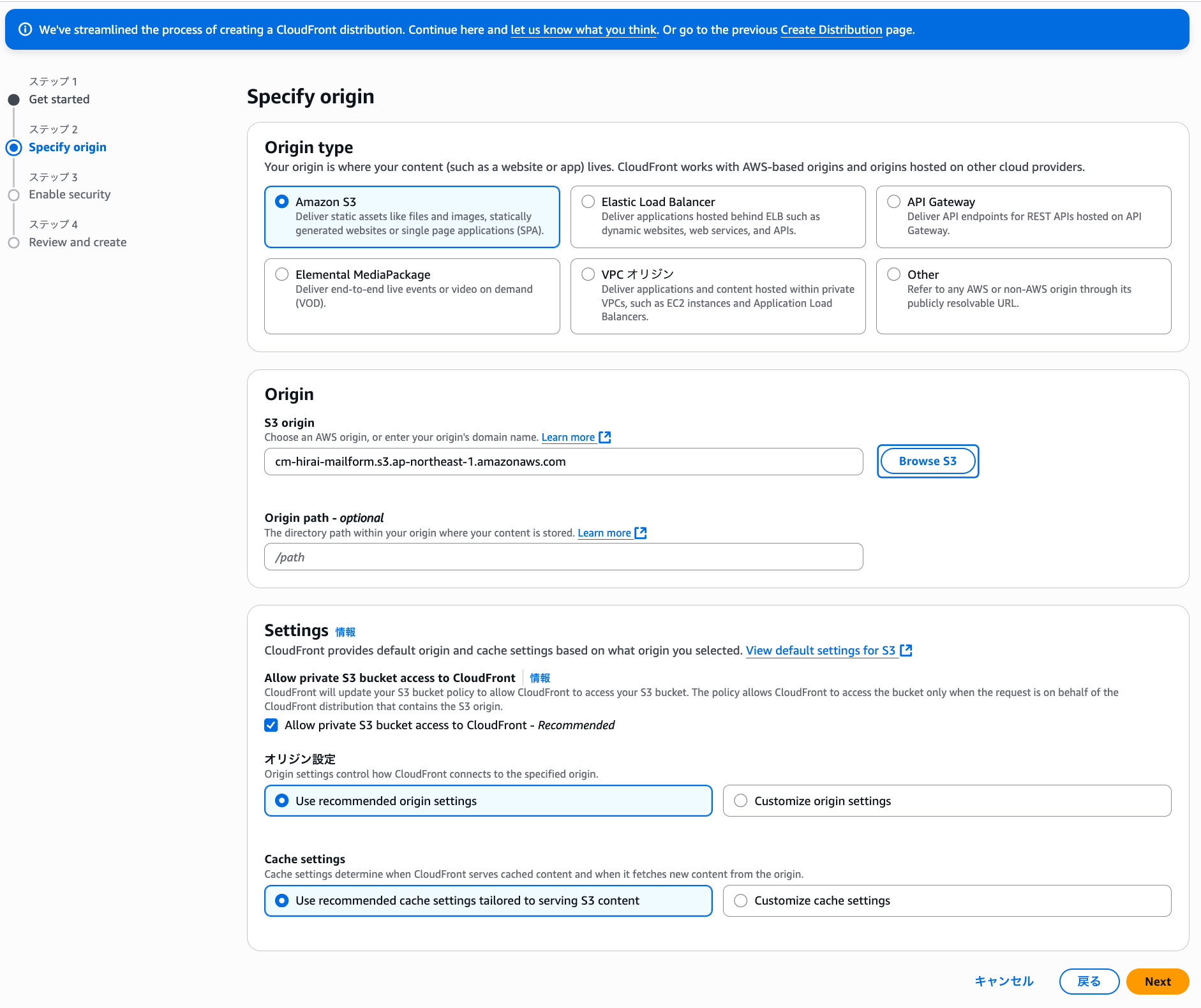The height and width of the screenshot is (1008, 1201).
Task: Click 情報 link next to Settings heading
Action: click(x=345, y=632)
